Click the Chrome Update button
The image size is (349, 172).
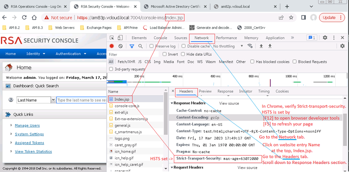[332, 18]
